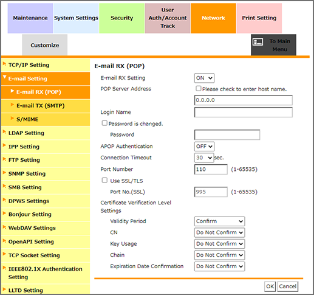Open the Print Setting tab
This screenshot has height=295, width=314.
[259, 18]
